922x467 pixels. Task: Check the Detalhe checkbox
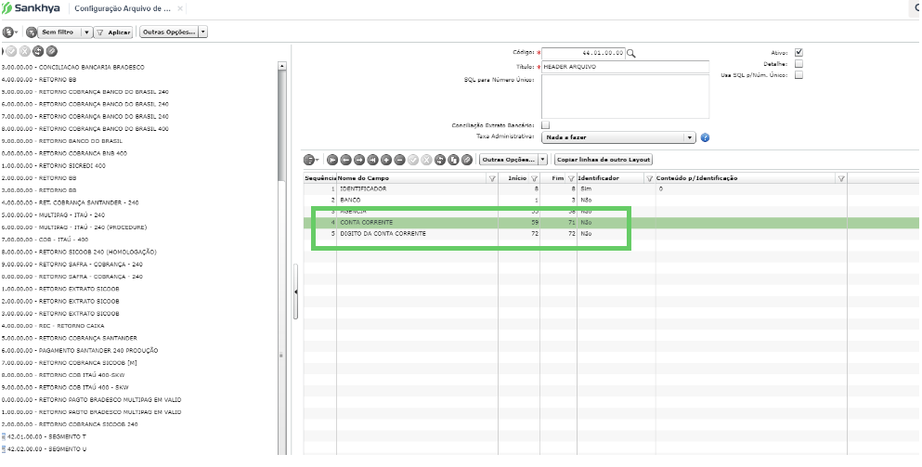(799, 63)
